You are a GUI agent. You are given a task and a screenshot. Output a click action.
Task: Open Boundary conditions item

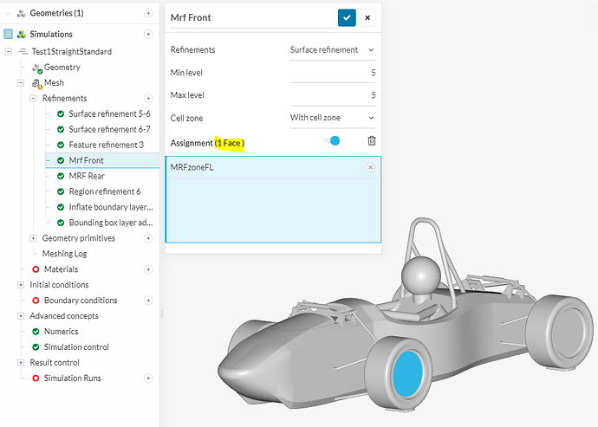pos(81,301)
